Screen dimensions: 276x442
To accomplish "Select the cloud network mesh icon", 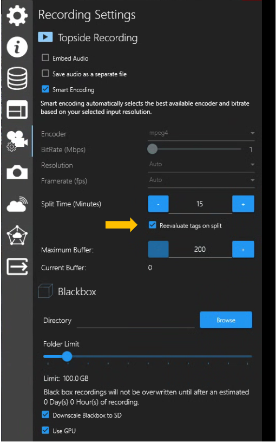I will point(17,235).
